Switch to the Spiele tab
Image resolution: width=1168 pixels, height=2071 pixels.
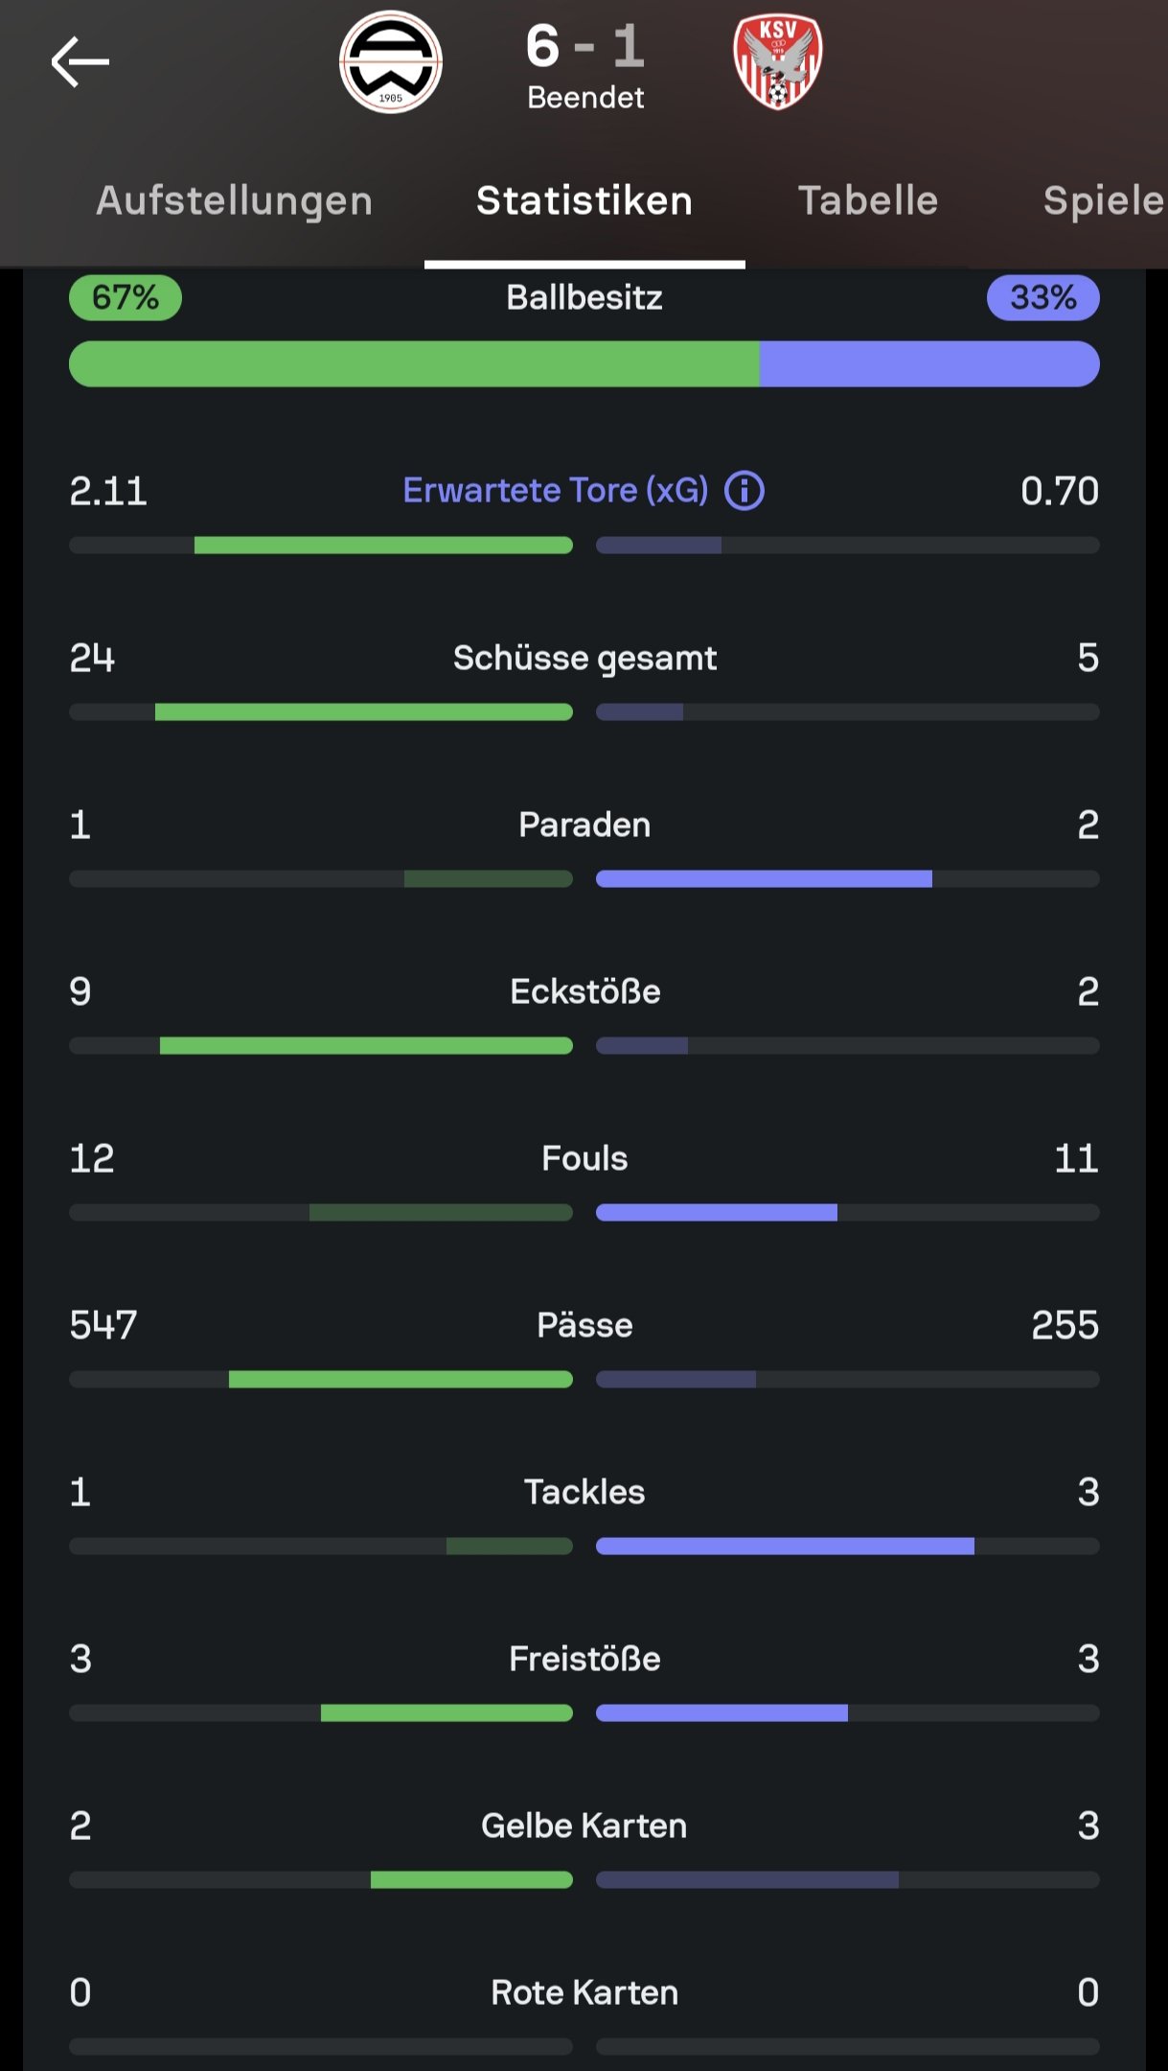coord(1103,201)
